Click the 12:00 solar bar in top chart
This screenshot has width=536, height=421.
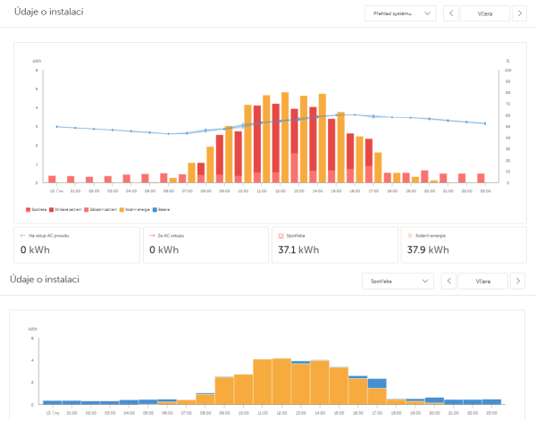(x=285, y=138)
